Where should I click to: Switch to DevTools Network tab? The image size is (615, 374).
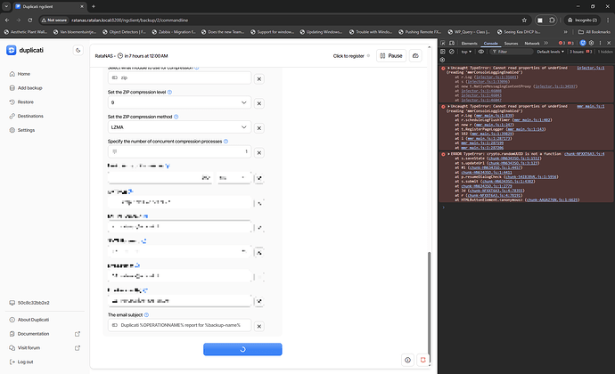click(x=532, y=43)
